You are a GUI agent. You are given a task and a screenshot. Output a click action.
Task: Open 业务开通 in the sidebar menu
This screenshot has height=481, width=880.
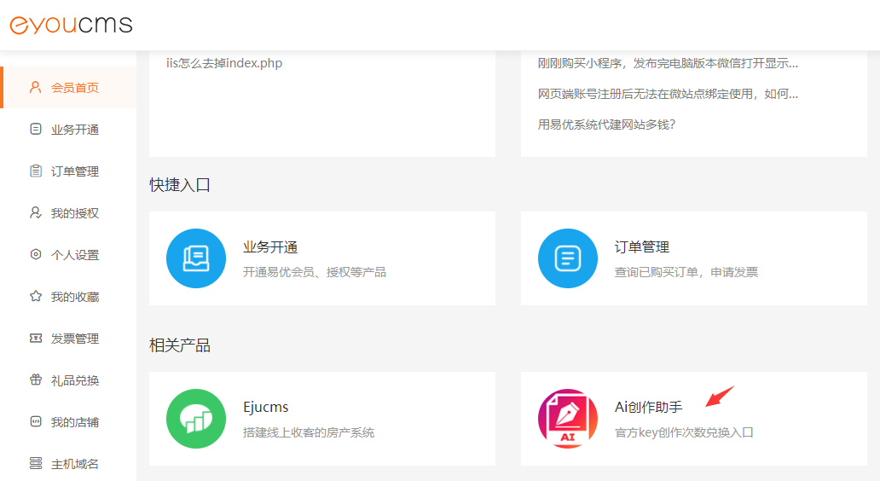68,130
